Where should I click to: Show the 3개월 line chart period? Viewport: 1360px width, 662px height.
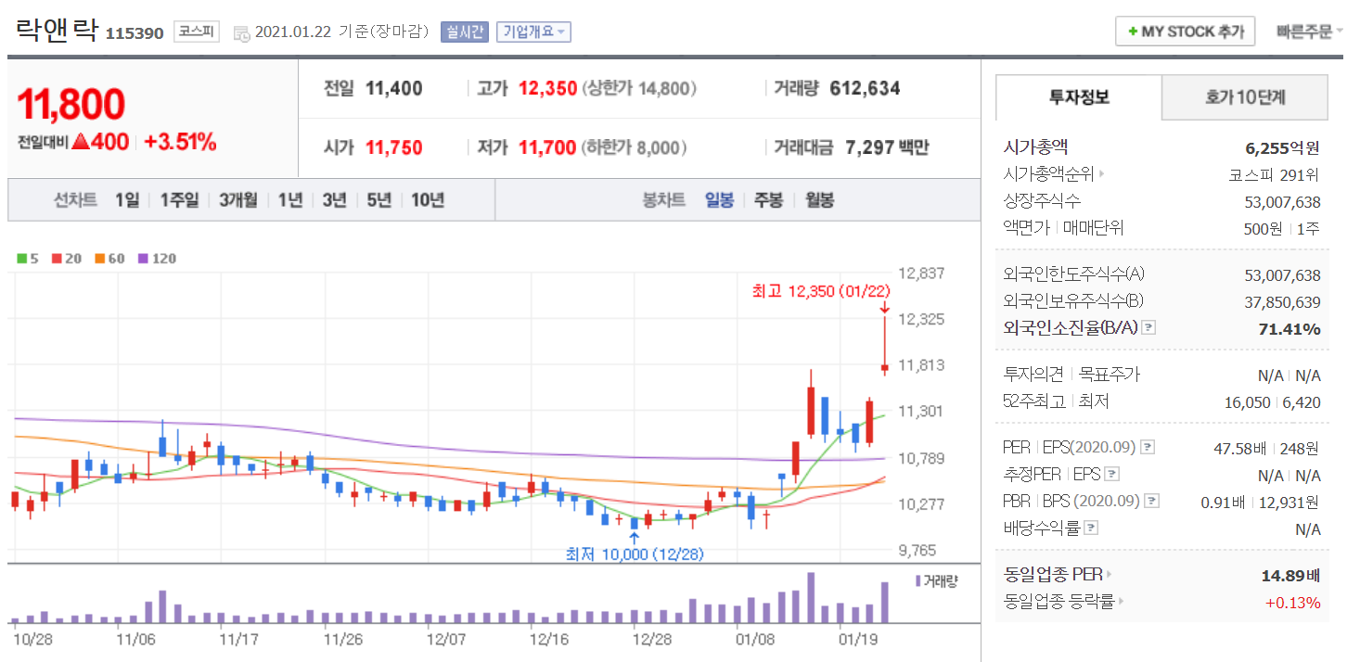pos(238,199)
